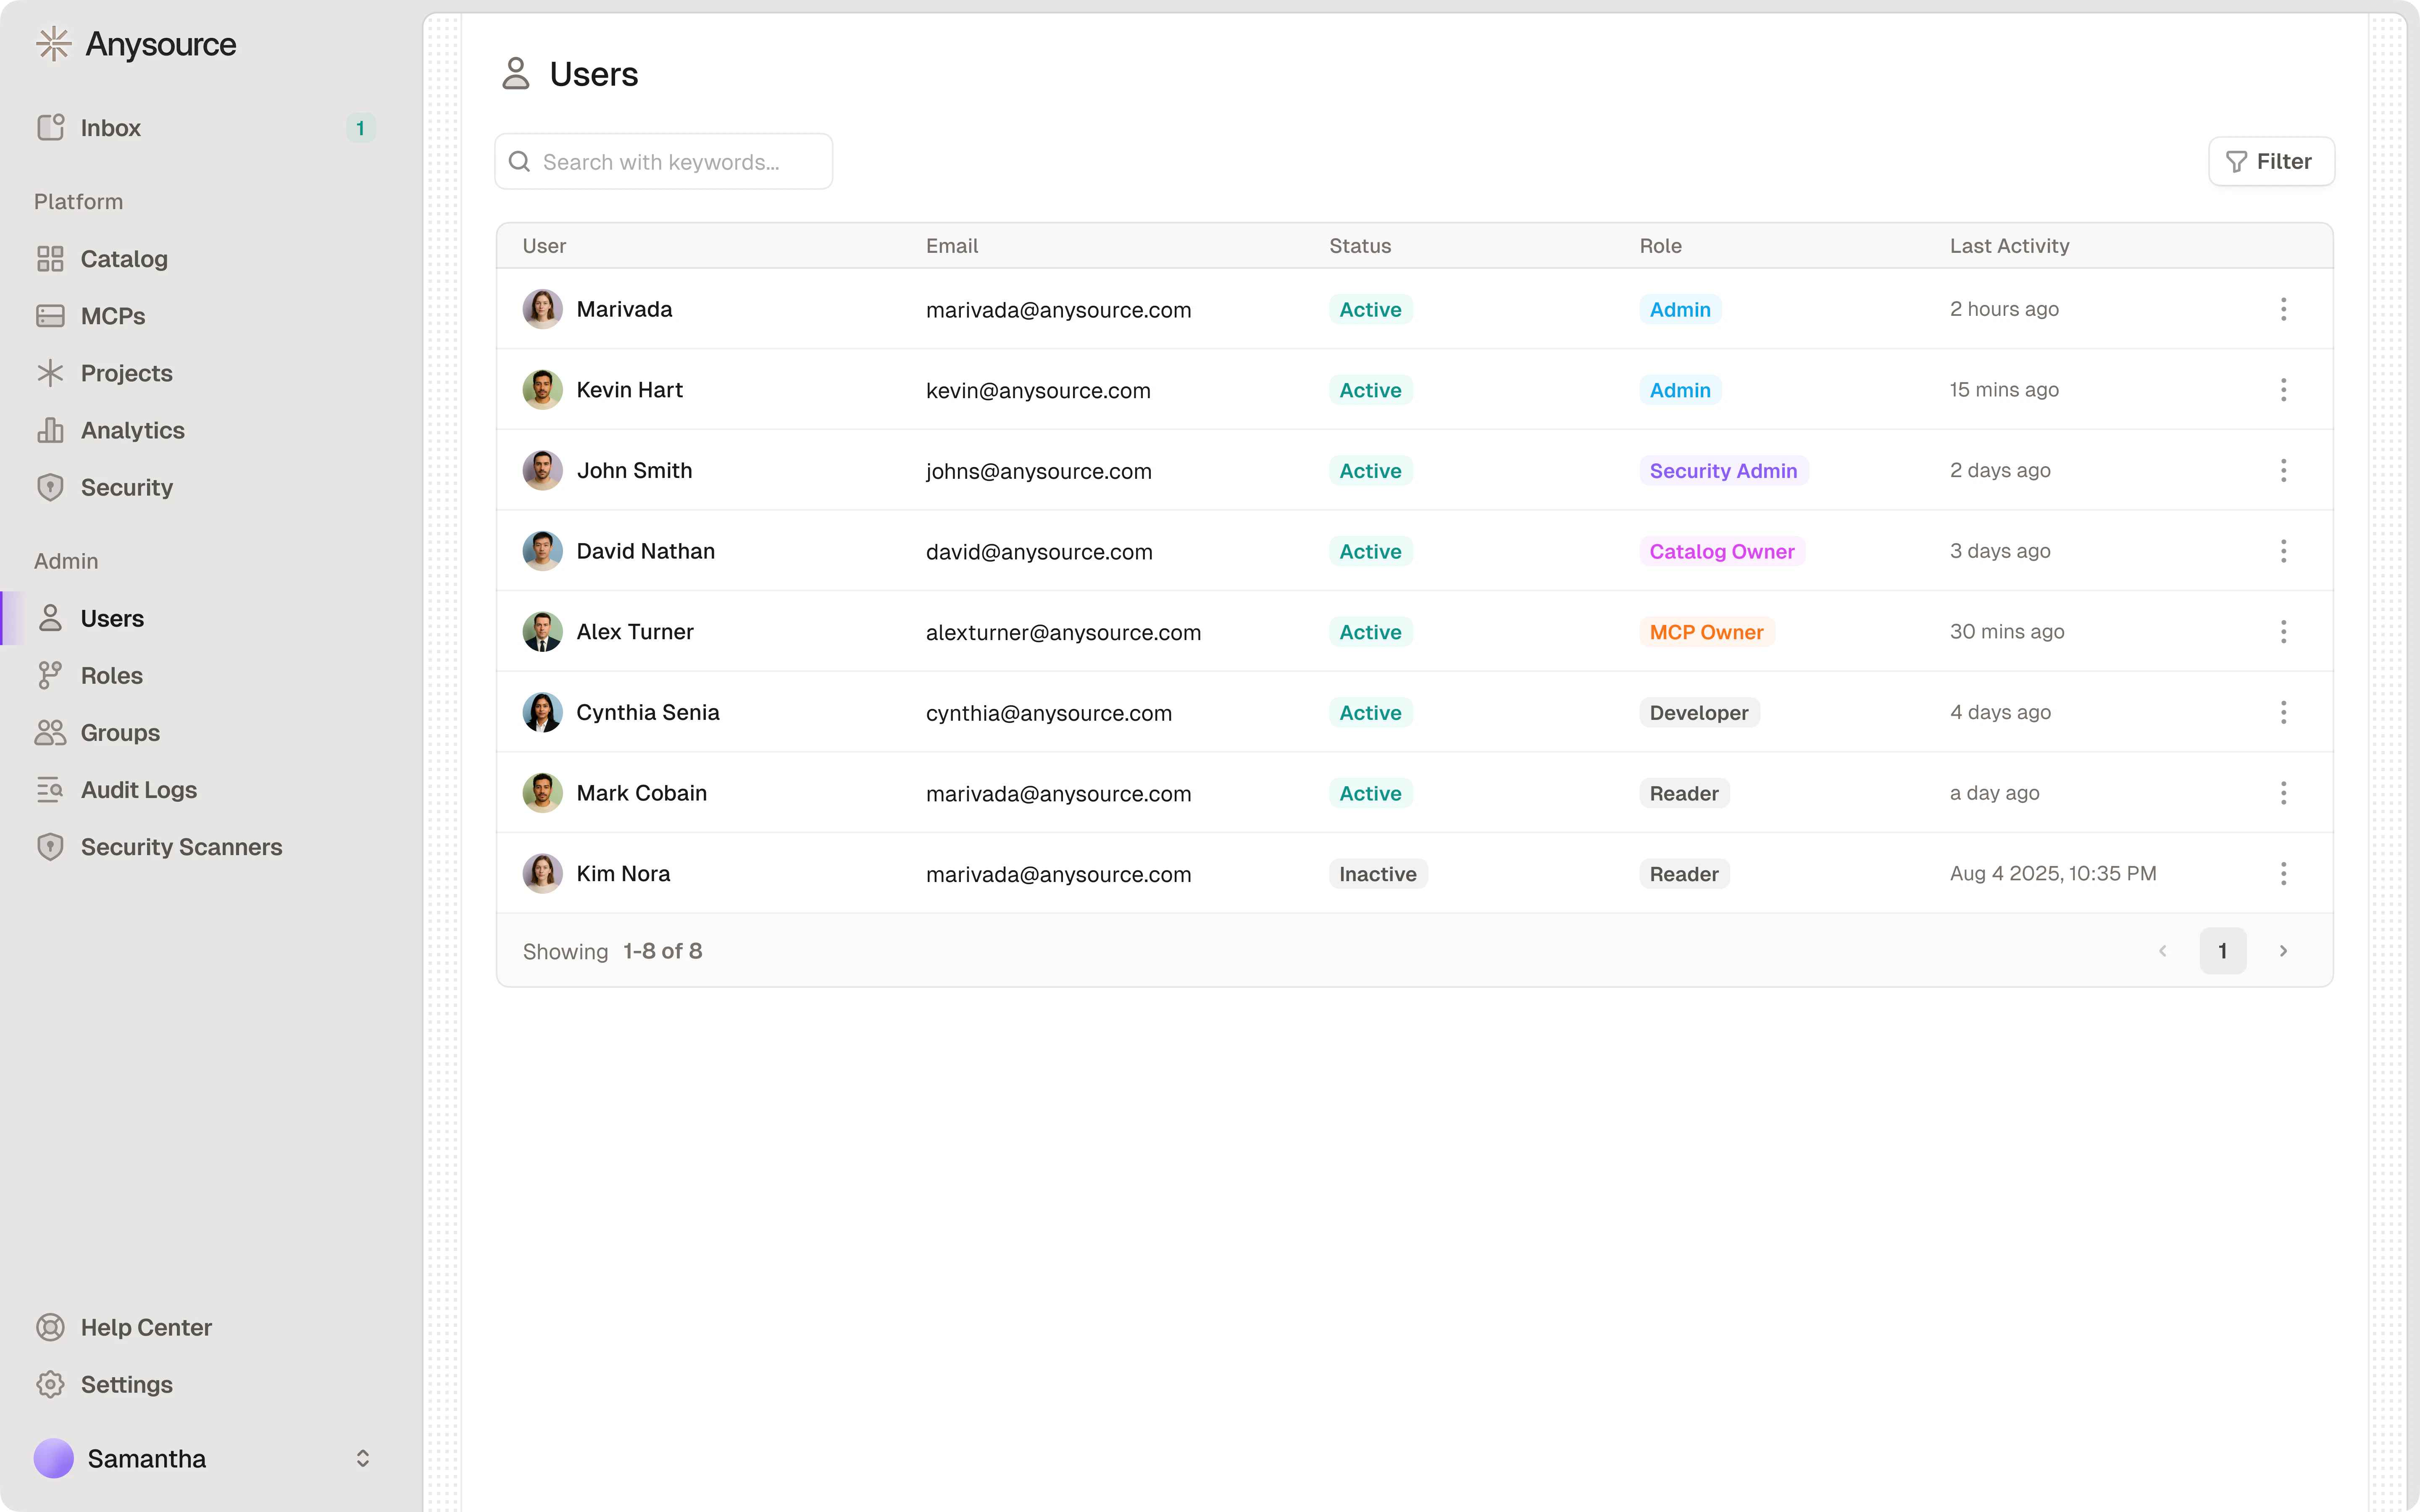Click the MCPs server icon
The image size is (2420, 1512).
(x=50, y=316)
